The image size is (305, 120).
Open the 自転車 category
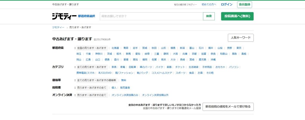click(132, 67)
